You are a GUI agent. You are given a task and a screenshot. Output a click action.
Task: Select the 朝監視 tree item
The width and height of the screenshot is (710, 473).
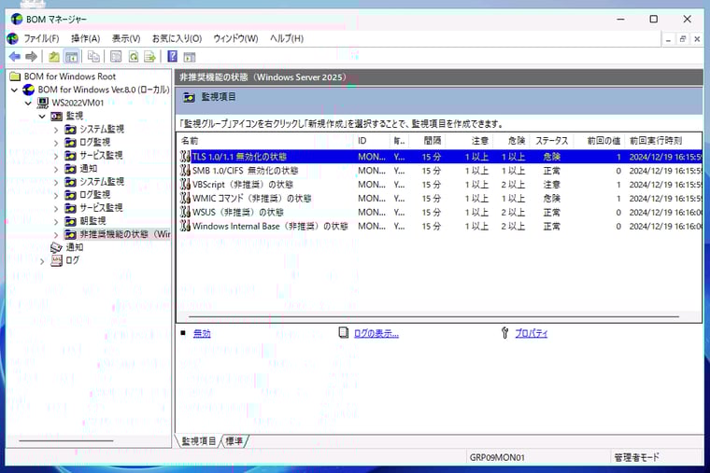coord(92,221)
